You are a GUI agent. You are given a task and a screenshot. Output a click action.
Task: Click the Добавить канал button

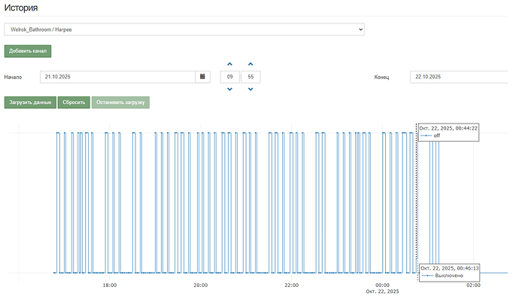(x=28, y=52)
